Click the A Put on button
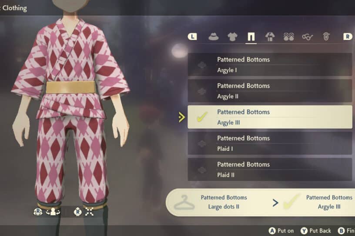 pyautogui.click(x=281, y=231)
